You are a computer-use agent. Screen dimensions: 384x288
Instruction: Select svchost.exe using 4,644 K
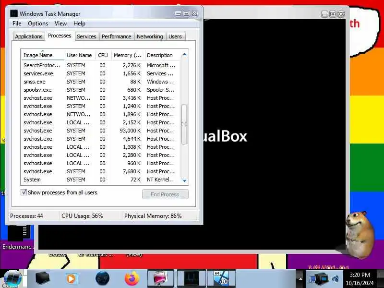coord(100,139)
